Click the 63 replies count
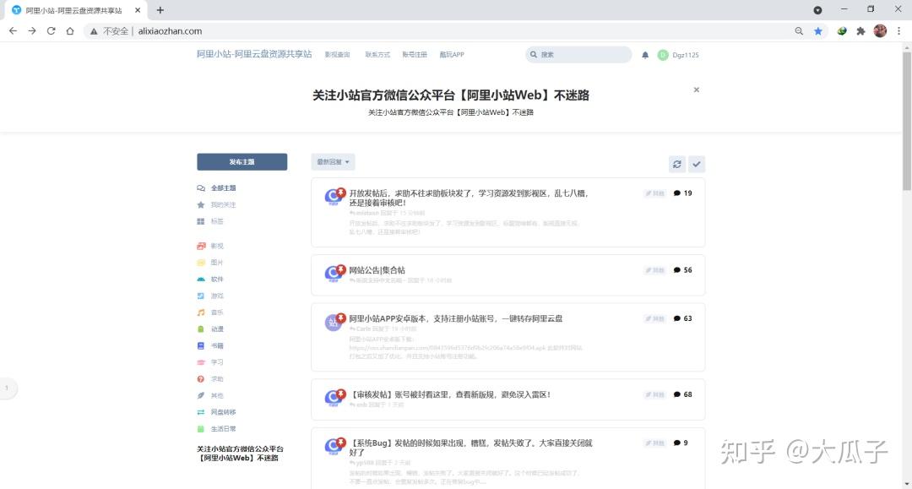The image size is (912, 489). (x=683, y=318)
